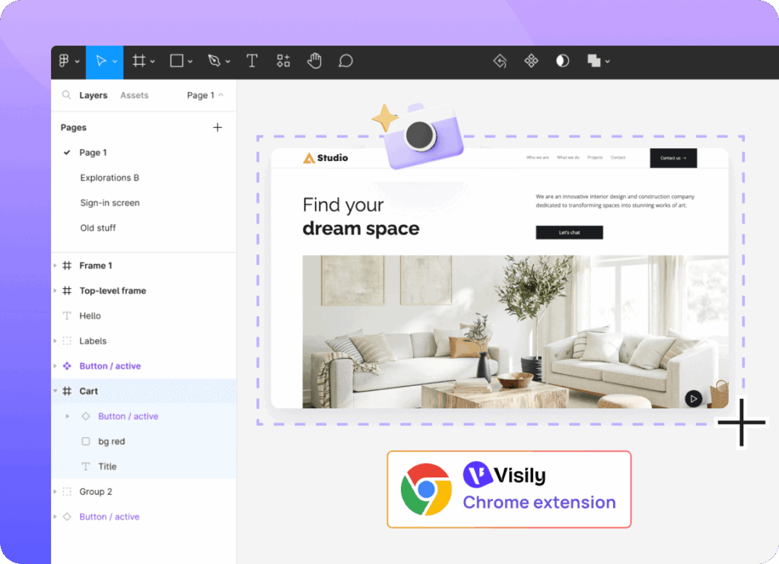Select the Hand tool
Viewport: 779px width, 564px height.
click(314, 61)
